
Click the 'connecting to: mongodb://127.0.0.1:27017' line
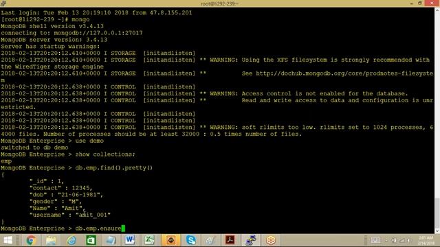[x=71, y=33]
